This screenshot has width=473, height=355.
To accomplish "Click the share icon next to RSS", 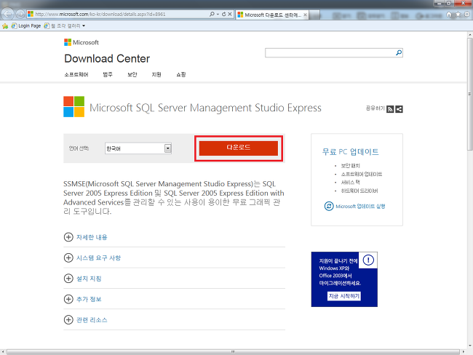I will [399, 109].
